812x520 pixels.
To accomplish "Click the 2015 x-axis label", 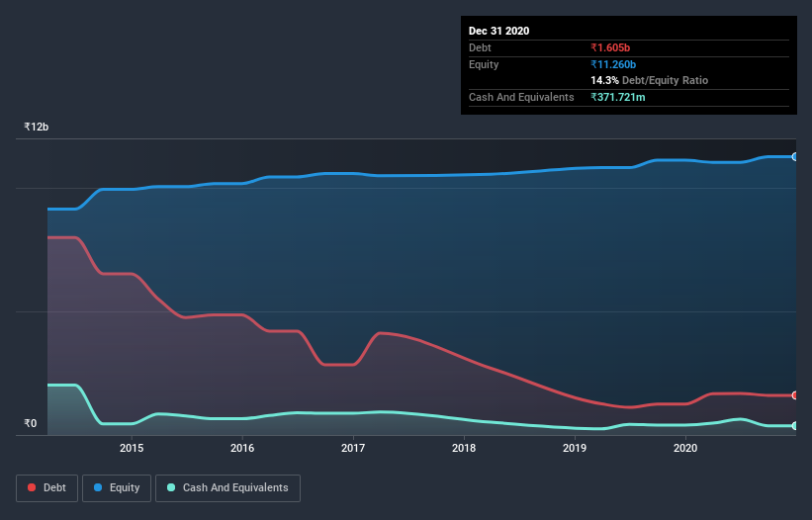I will click(132, 448).
